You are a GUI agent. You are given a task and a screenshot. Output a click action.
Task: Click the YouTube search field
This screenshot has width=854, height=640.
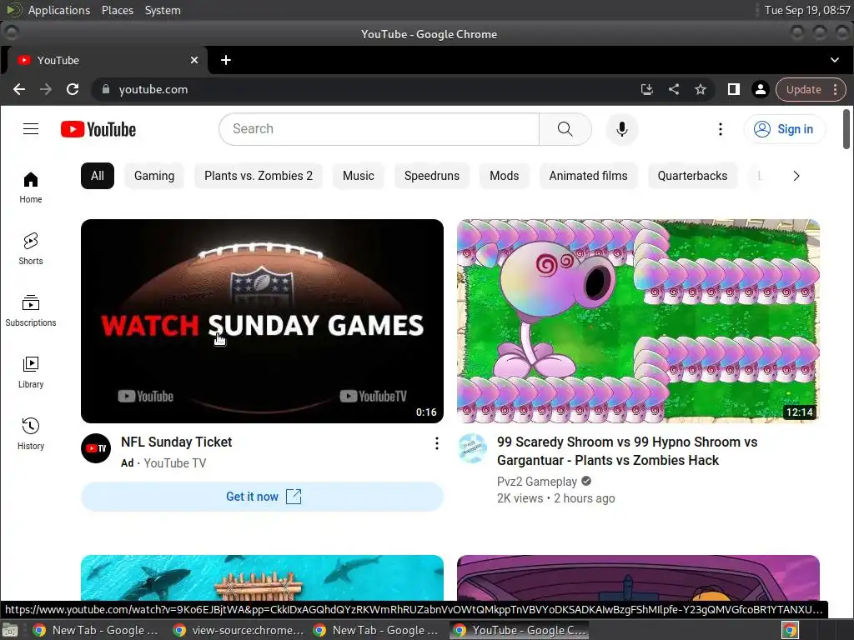(379, 129)
